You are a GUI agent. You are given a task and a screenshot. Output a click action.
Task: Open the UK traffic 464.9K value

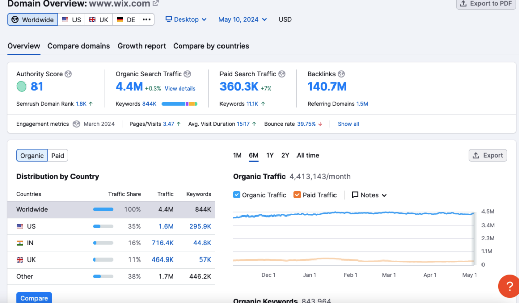click(x=163, y=260)
